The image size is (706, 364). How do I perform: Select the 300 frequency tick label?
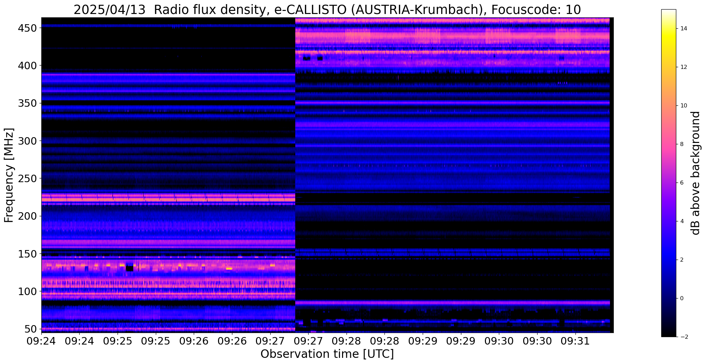coord(27,141)
